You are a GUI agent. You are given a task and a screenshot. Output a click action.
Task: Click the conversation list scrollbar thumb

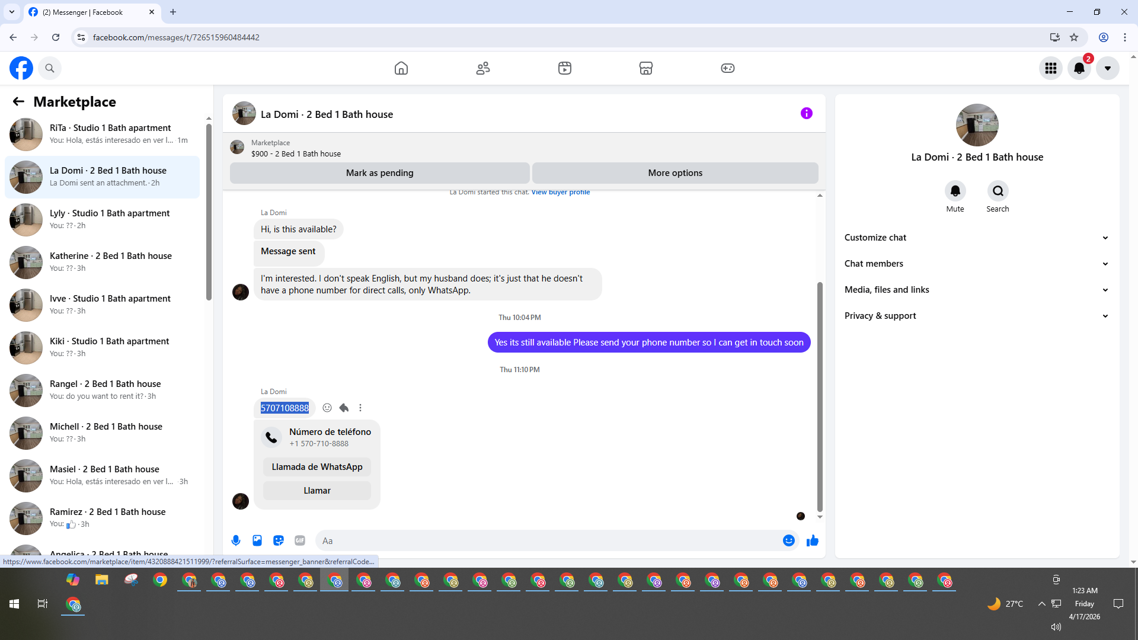click(x=209, y=212)
